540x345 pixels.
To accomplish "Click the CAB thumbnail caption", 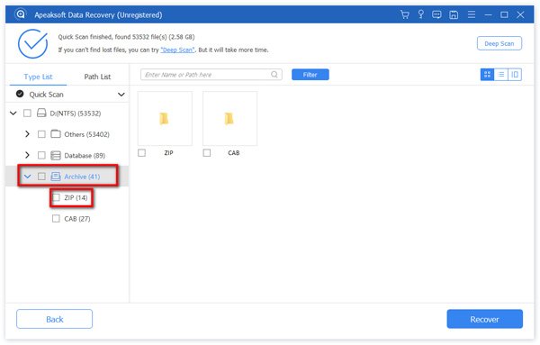I will [x=233, y=152].
